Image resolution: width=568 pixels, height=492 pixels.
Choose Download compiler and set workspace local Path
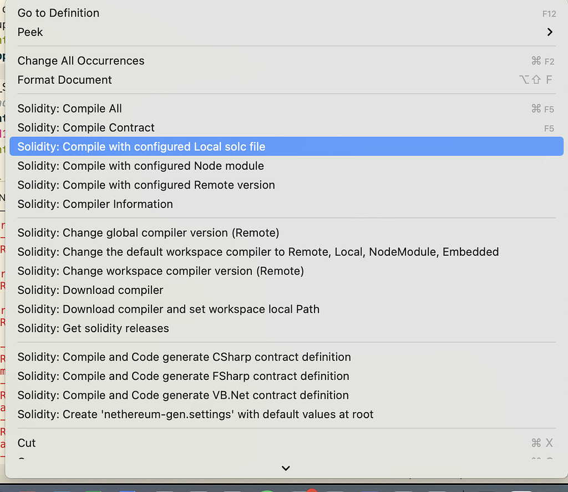coord(169,309)
